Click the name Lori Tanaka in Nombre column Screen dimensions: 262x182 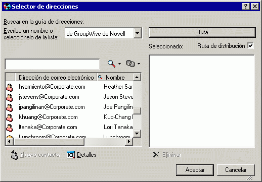[x=118, y=127]
